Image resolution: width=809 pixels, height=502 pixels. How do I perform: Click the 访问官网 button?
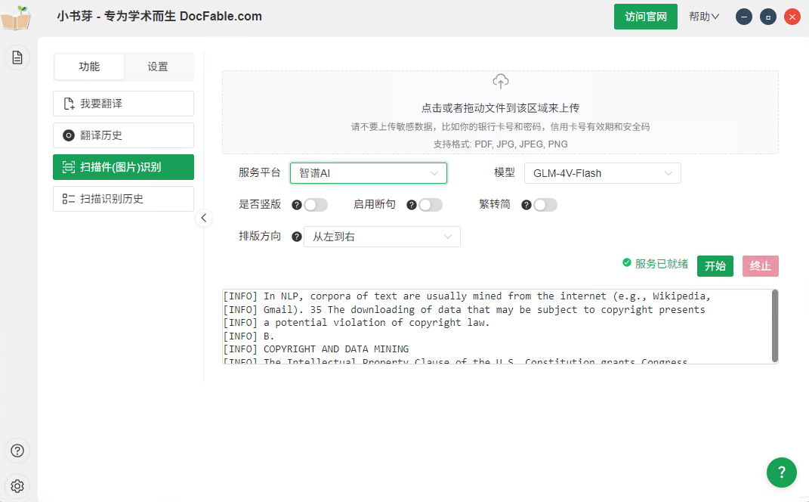(645, 17)
